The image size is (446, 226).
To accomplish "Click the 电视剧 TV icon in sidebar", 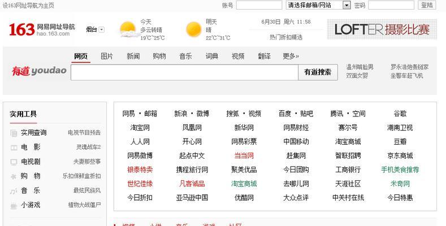I will point(14,162).
